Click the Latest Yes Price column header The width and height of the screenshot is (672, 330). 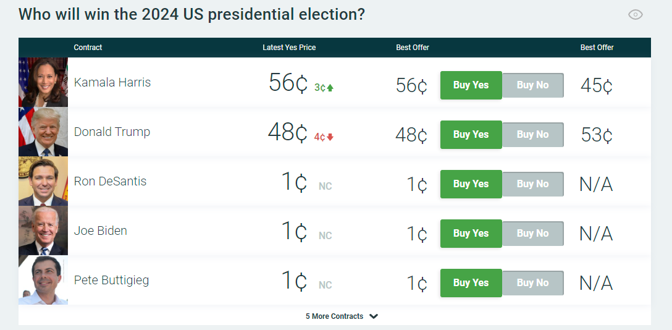pos(289,48)
